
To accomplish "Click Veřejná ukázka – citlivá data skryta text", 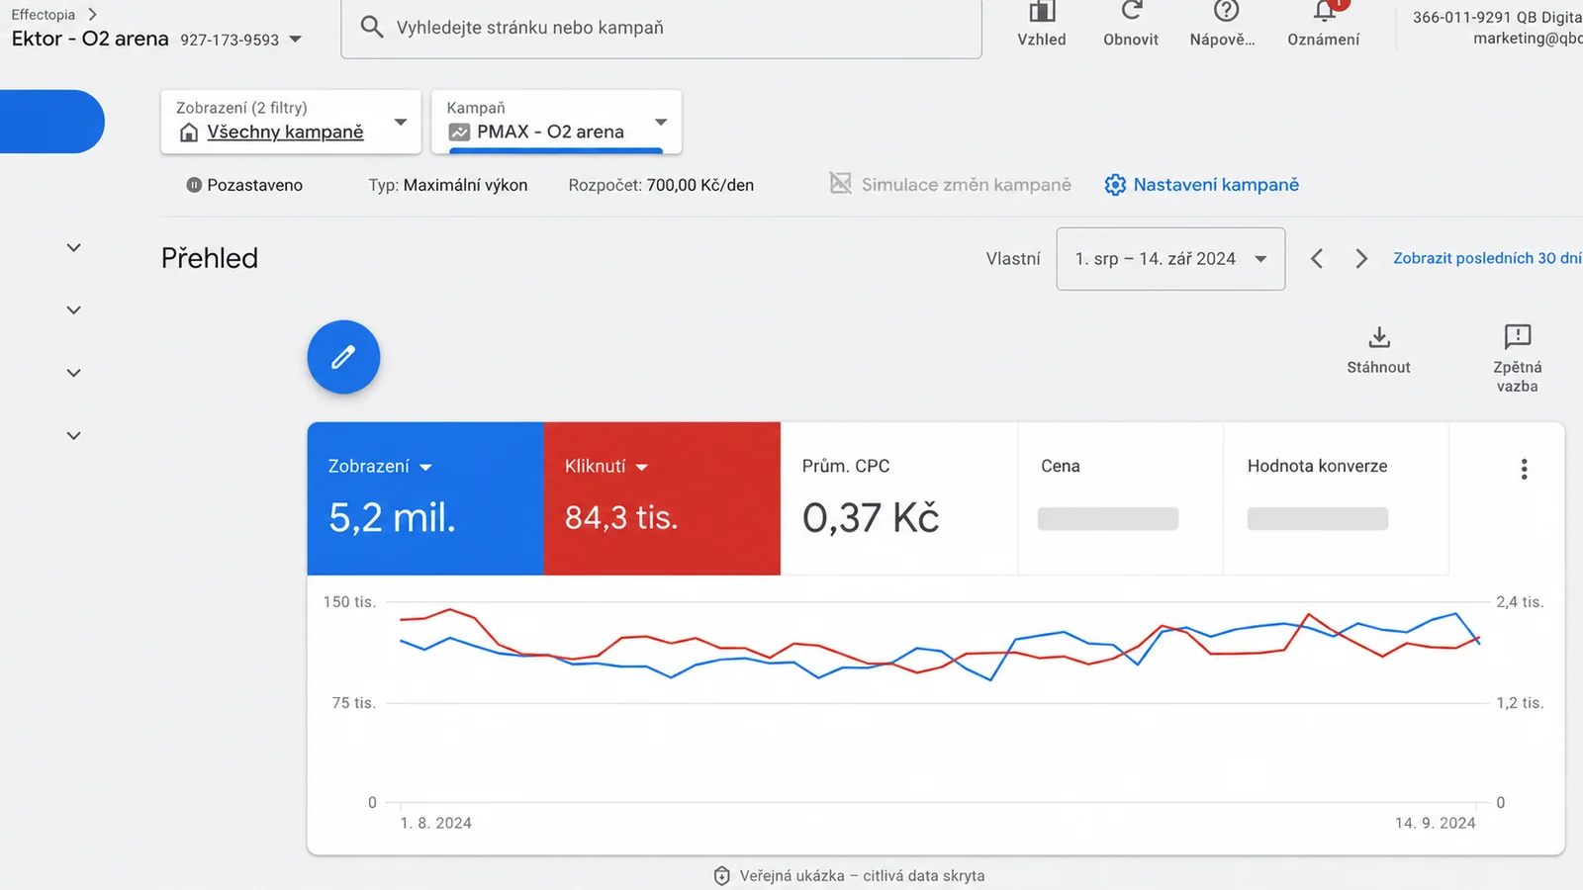I will click(862, 876).
